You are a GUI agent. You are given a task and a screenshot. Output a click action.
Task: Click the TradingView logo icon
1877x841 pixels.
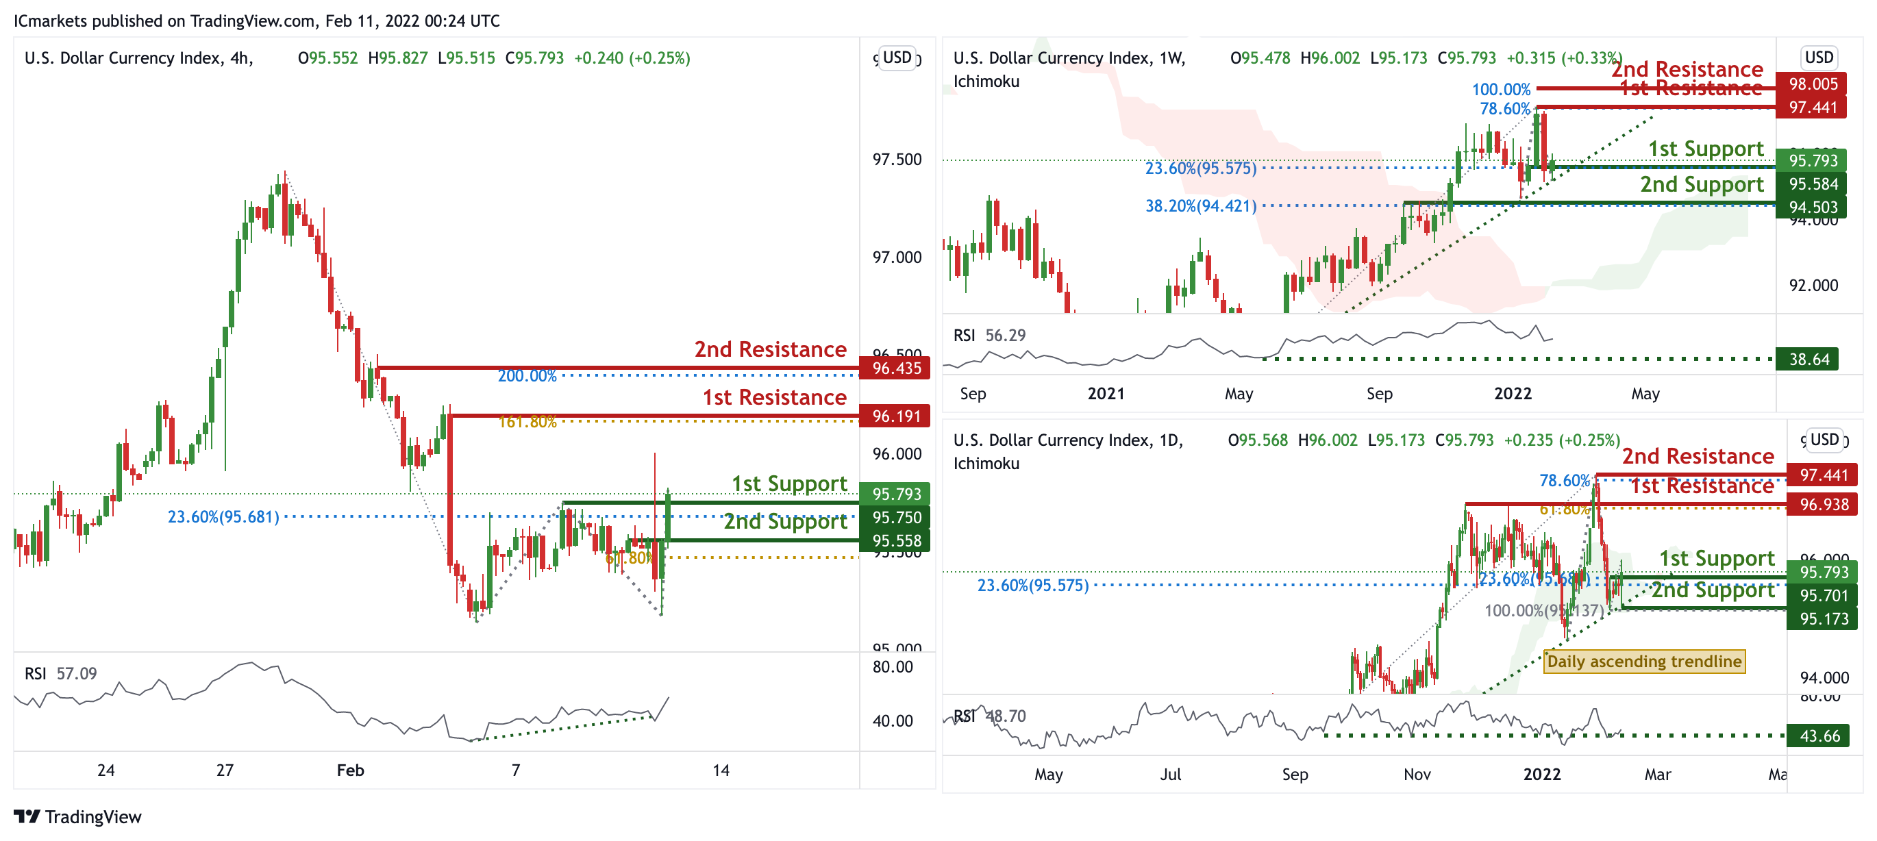[x=26, y=816]
